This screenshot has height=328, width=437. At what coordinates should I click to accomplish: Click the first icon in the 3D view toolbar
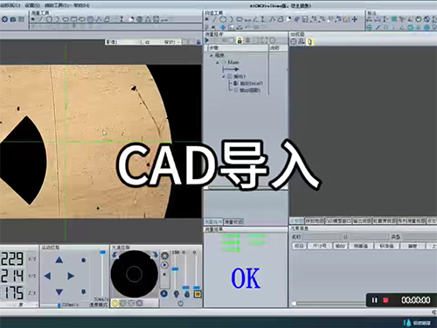point(294,41)
